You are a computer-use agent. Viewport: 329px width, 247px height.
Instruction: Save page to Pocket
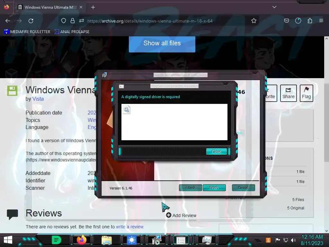tap(286, 21)
